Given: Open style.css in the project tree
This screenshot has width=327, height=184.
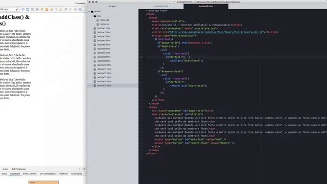Looking at the screenshot, I should 104,24.
